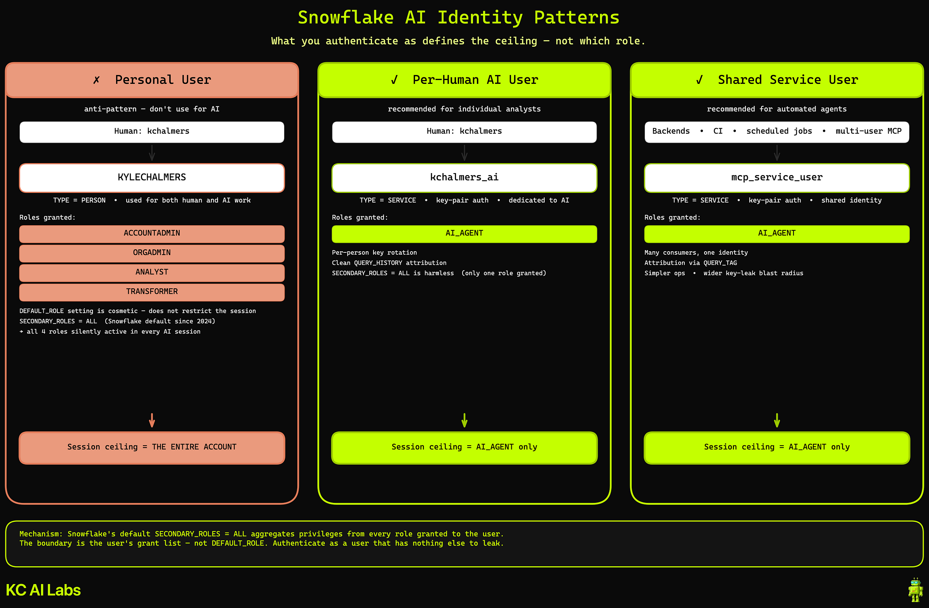The image size is (929, 608).
Task: Click 'recommended for automated agents' text
Action: point(777,109)
